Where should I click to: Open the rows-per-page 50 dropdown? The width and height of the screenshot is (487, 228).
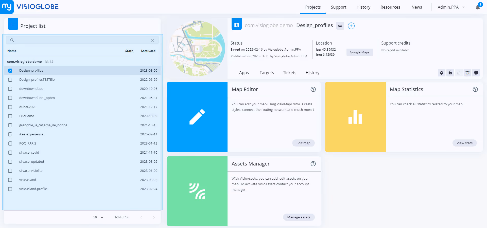(x=99, y=218)
